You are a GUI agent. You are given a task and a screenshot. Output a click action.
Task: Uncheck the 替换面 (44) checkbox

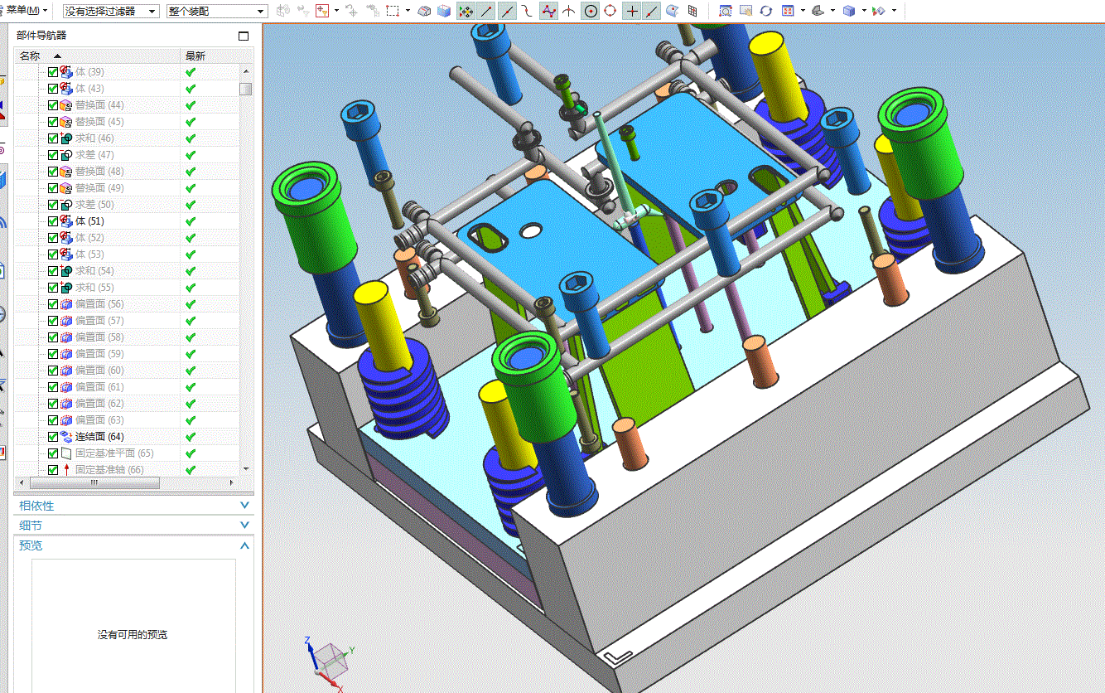tap(53, 105)
